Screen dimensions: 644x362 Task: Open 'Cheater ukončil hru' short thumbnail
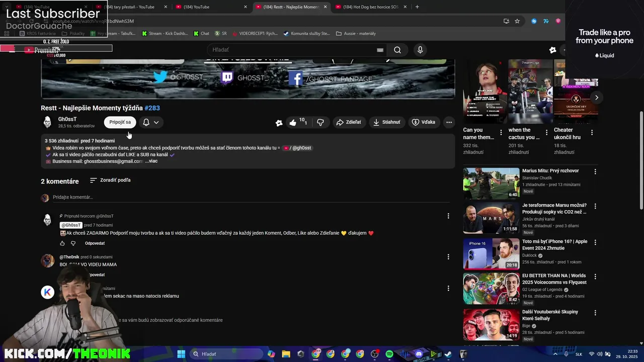point(576,92)
